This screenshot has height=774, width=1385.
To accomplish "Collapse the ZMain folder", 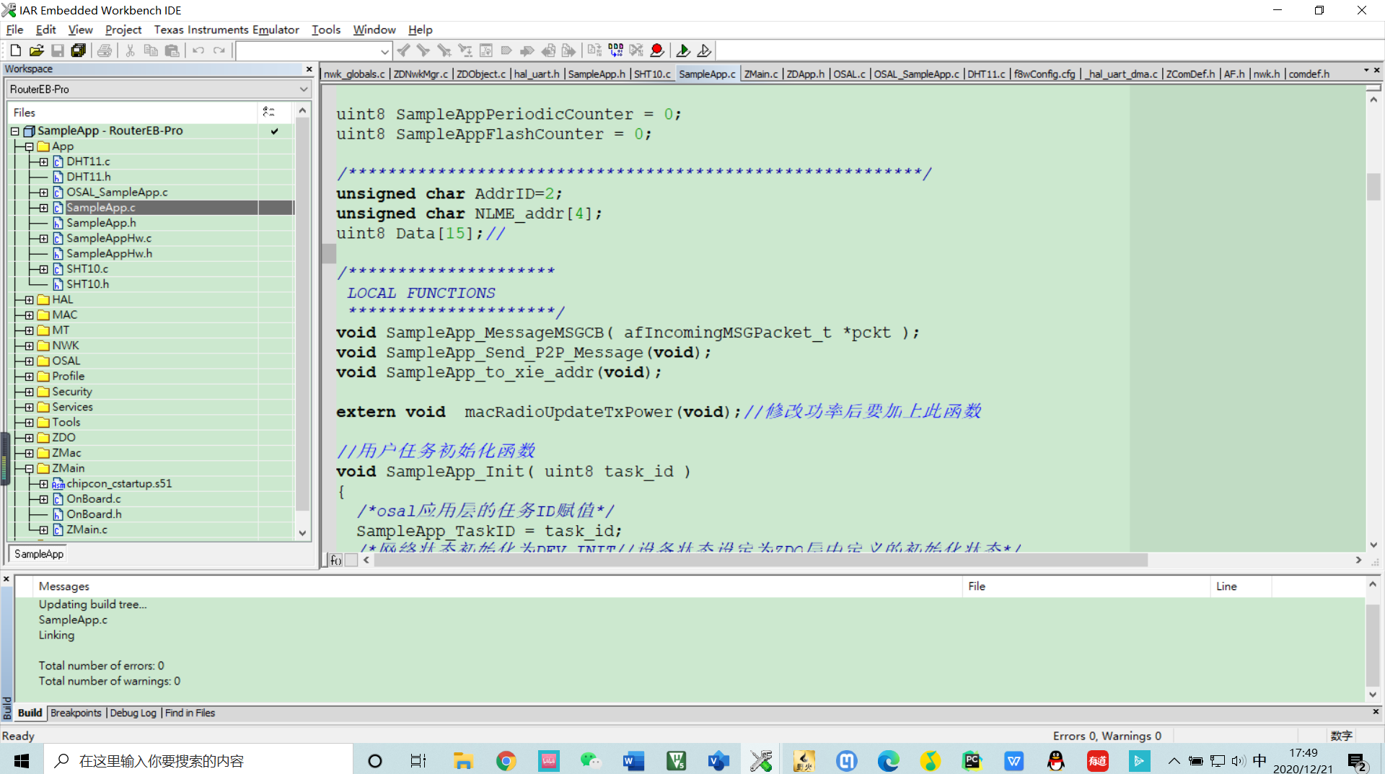I will (29, 469).
